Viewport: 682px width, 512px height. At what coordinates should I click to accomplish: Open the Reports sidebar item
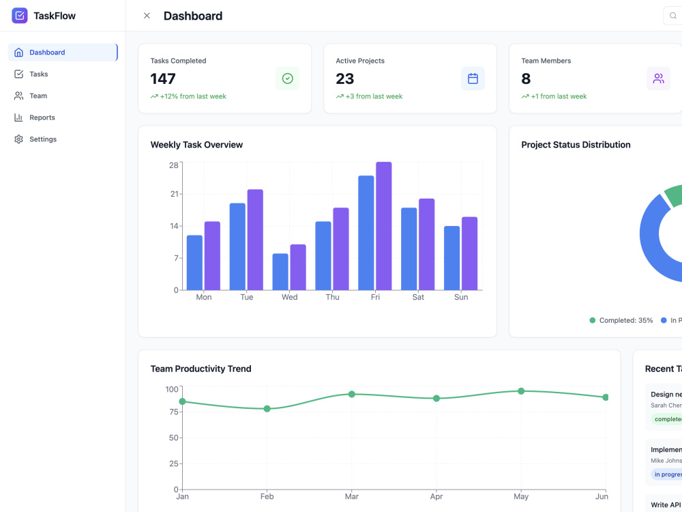pos(63,117)
